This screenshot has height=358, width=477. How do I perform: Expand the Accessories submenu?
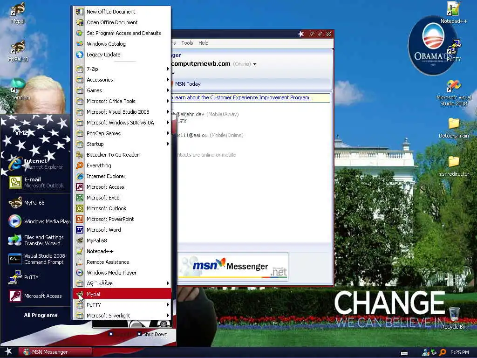pyautogui.click(x=123, y=80)
